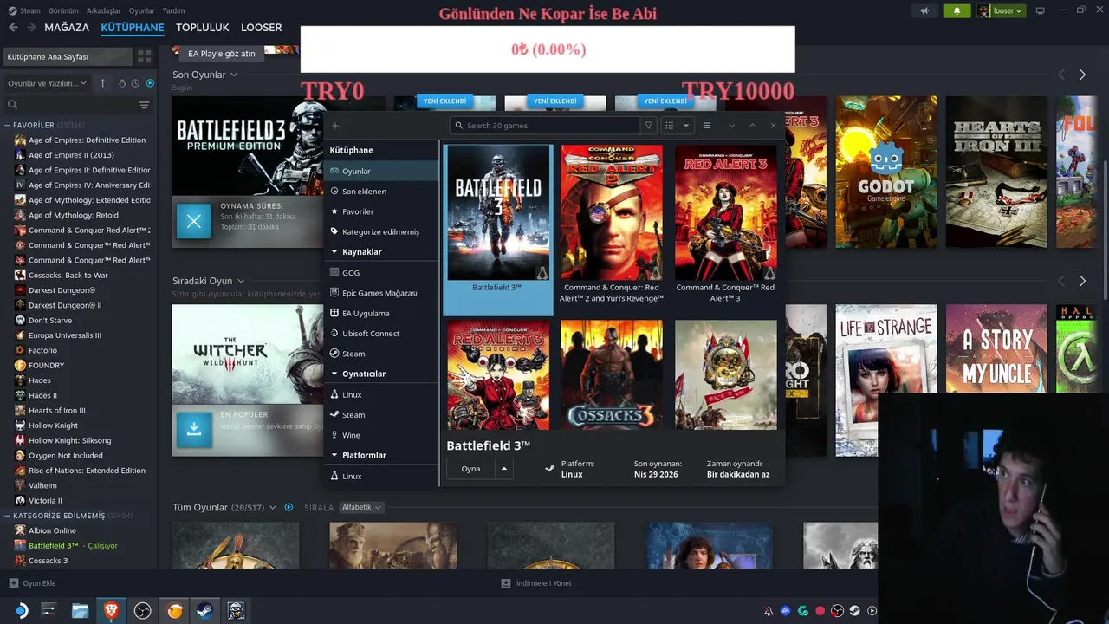The height and width of the screenshot is (624, 1109).
Task: Open the Lutris hamburger menu
Action: (x=707, y=126)
